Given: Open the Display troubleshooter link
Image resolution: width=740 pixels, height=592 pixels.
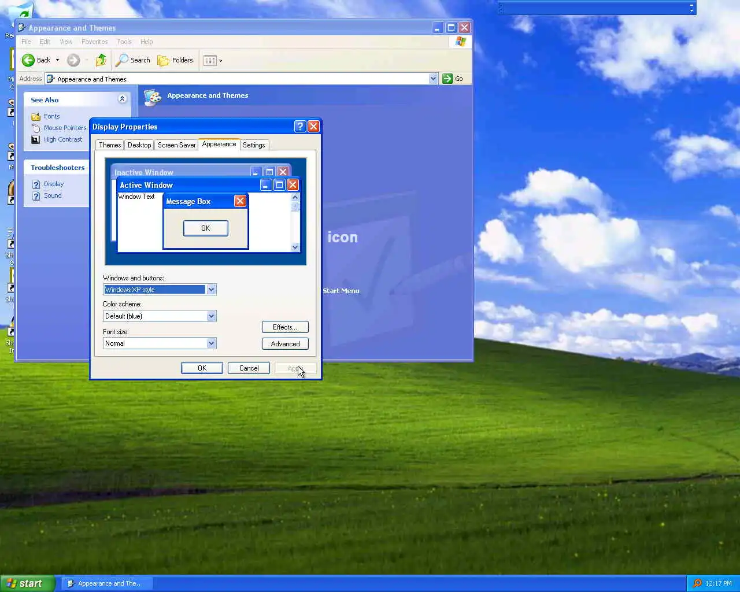Looking at the screenshot, I should (54, 184).
